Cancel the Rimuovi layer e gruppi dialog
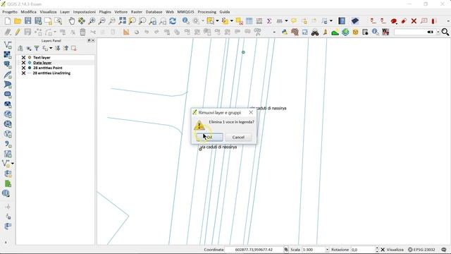This screenshot has height=254, width=451. 238,137
